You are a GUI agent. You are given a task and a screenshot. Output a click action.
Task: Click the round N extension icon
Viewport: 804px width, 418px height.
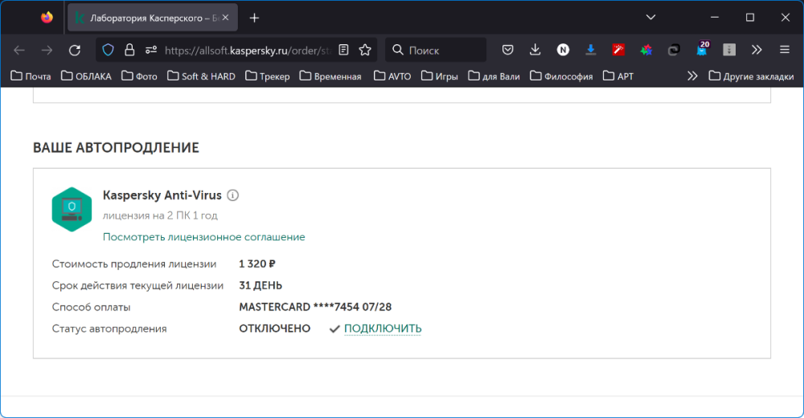click(563, 50)
